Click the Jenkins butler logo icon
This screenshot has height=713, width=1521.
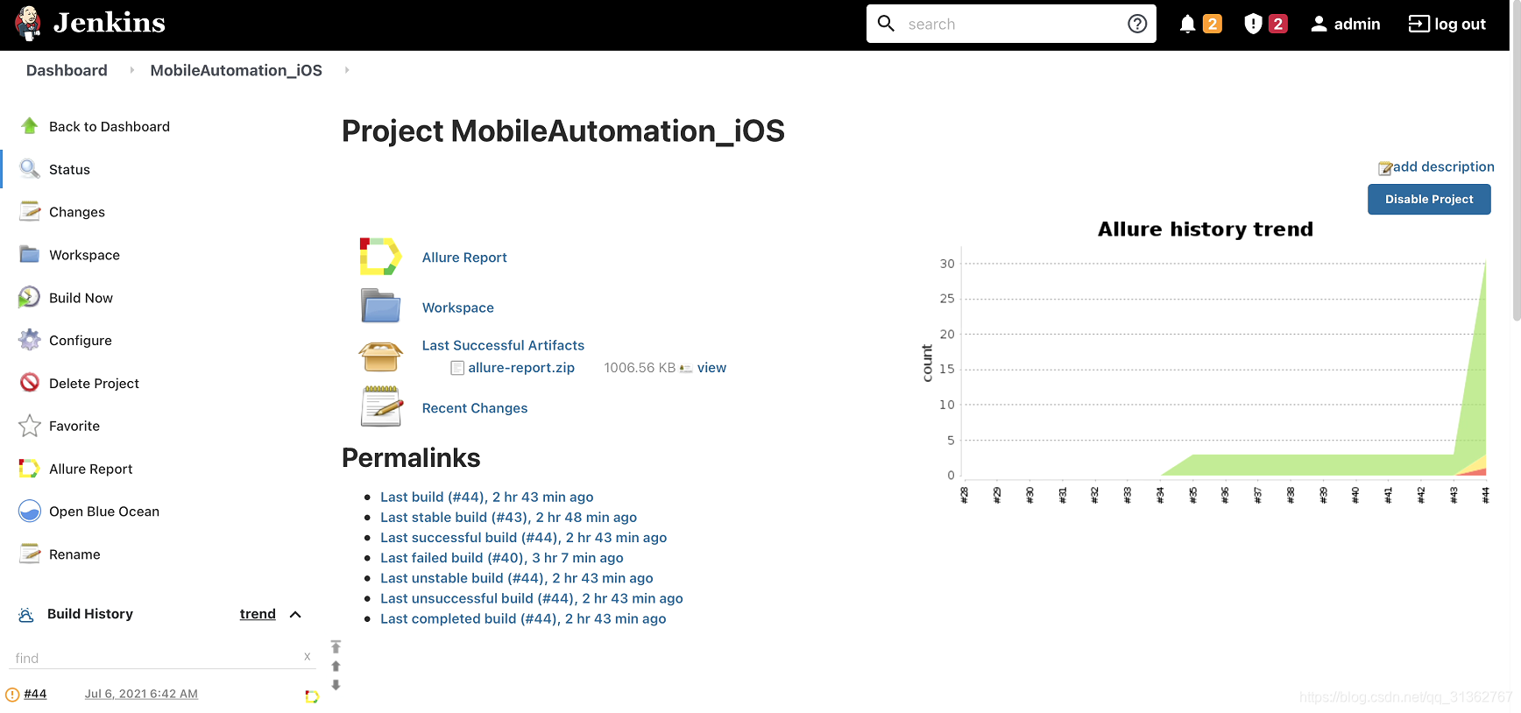click(28, 23)
